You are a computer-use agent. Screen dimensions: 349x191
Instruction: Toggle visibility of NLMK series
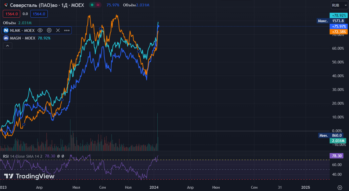(40, 30)
